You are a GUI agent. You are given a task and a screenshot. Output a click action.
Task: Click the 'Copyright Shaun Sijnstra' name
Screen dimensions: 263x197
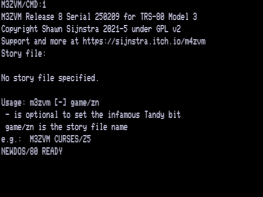(x=50, y=29)
